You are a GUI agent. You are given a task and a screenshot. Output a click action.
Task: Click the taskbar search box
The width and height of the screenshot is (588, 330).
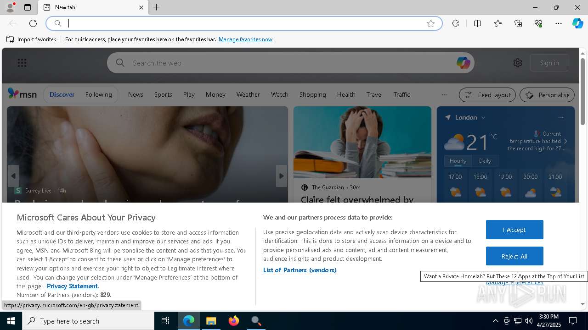[x=88, y=321]
